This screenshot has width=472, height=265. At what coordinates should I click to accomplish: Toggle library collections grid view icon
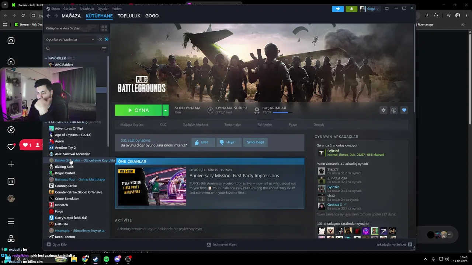[104, 28]
